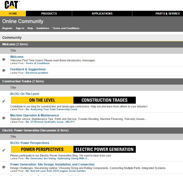The width and height of the screenshot is (183, 176).
Task: Click speech bubble icon beside Feedback & Suggestions
Action: pos(4,71)
